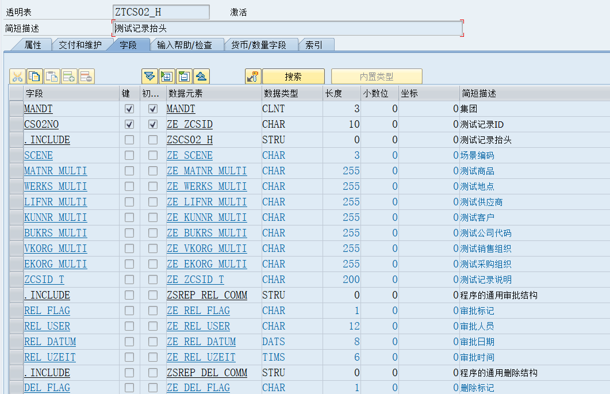Click the Cut (scissors) toolbar icon

point(17,76)
